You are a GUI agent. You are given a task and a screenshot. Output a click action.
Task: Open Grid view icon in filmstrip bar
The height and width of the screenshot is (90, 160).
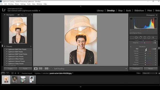12,73
